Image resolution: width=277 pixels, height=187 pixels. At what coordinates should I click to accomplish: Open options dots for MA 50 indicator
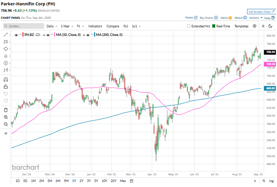[52, 34]
